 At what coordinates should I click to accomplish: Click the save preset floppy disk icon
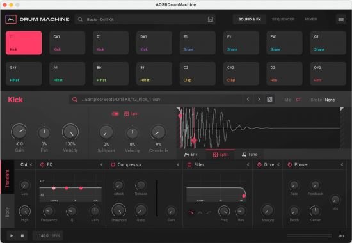211,19
